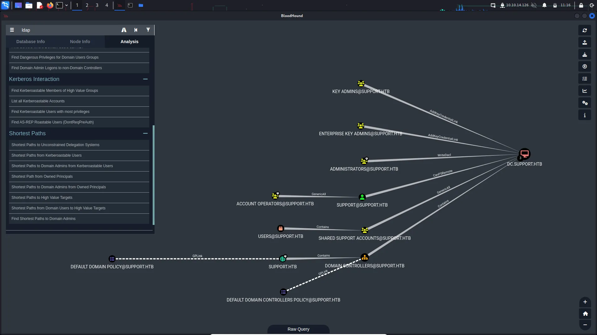Click the back step icon in search bar
This screenshot has height=335, width=597.
click(x=136, y=30)
